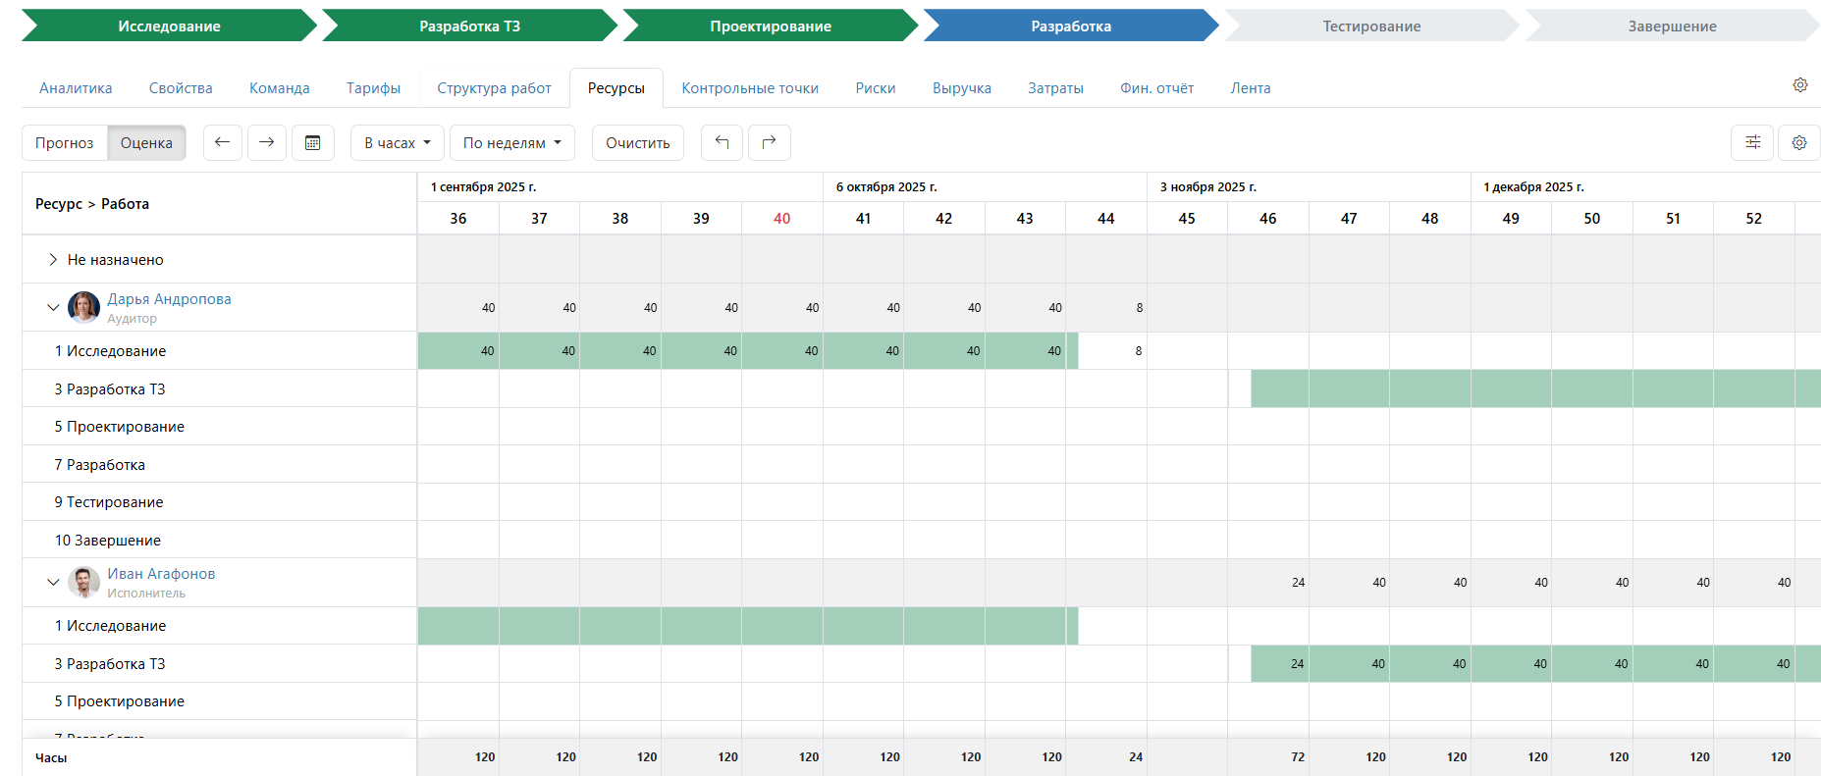Open the resource table gear settings

(x=1798, y=142)
